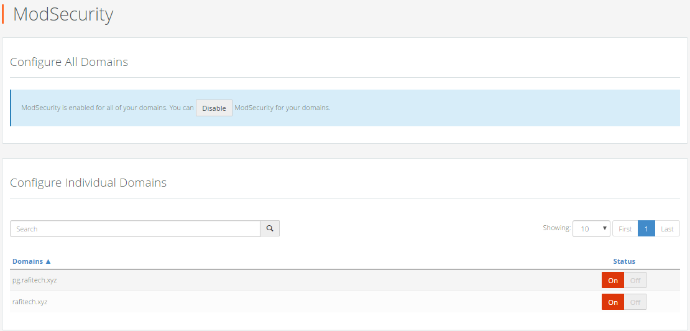Image resolution: width=690 pixels, height=331 pixels.
Task: Sort table by Status column header
Action: pyautogui.click(x=624, y=261)
